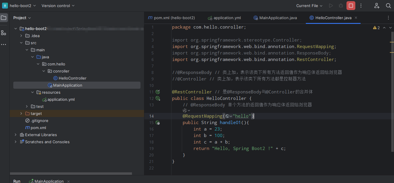Select .gitignore in the project tree
Screen dimensions: 394x183
pyautogui.click(x=37, y=121)
